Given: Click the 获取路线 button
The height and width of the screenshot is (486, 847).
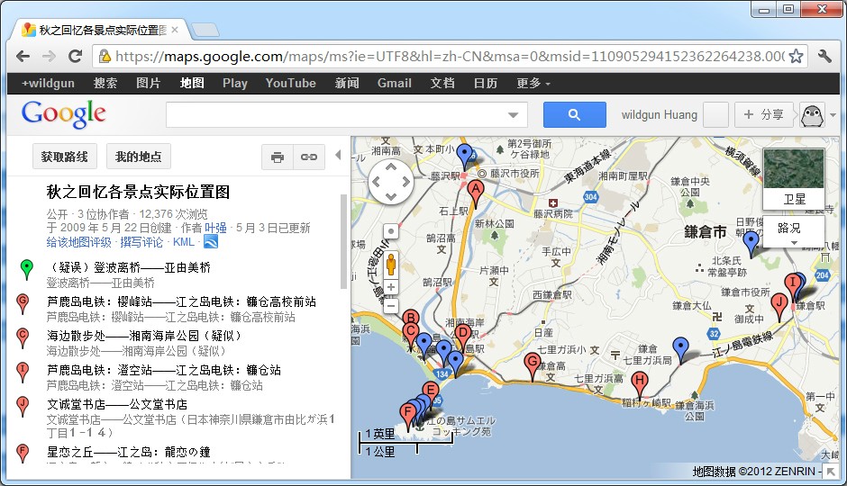Looking at the screenshot, I should (x=64, y=157).
